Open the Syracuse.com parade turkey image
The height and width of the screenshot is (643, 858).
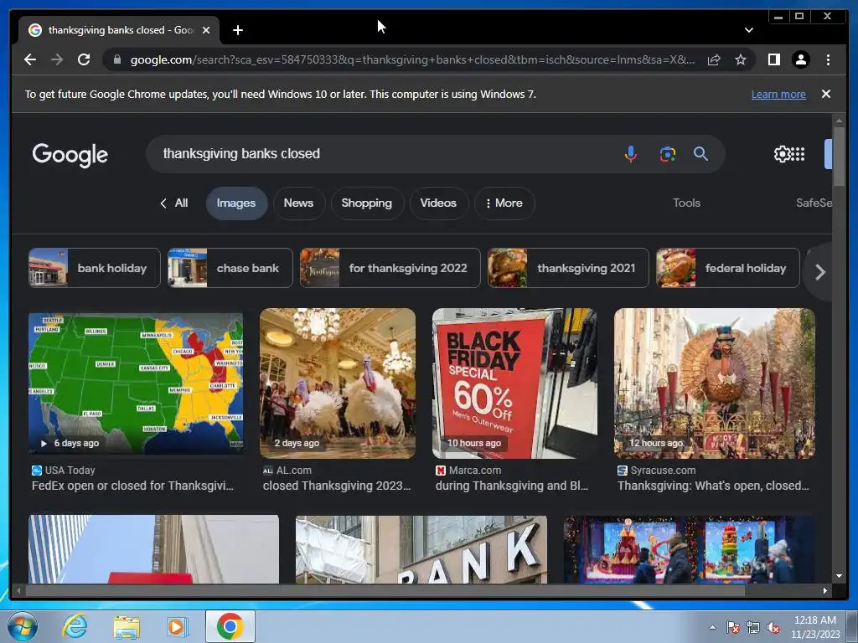(x=714, y=383)
